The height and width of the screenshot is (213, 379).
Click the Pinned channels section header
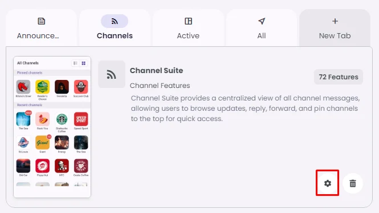coord(30,73)
